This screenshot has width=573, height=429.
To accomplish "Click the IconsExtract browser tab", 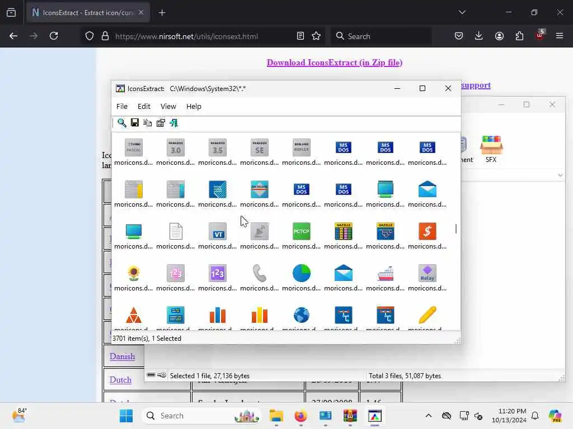I will (88, 13).
